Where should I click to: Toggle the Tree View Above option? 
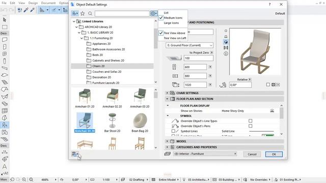tap(173, 33)
